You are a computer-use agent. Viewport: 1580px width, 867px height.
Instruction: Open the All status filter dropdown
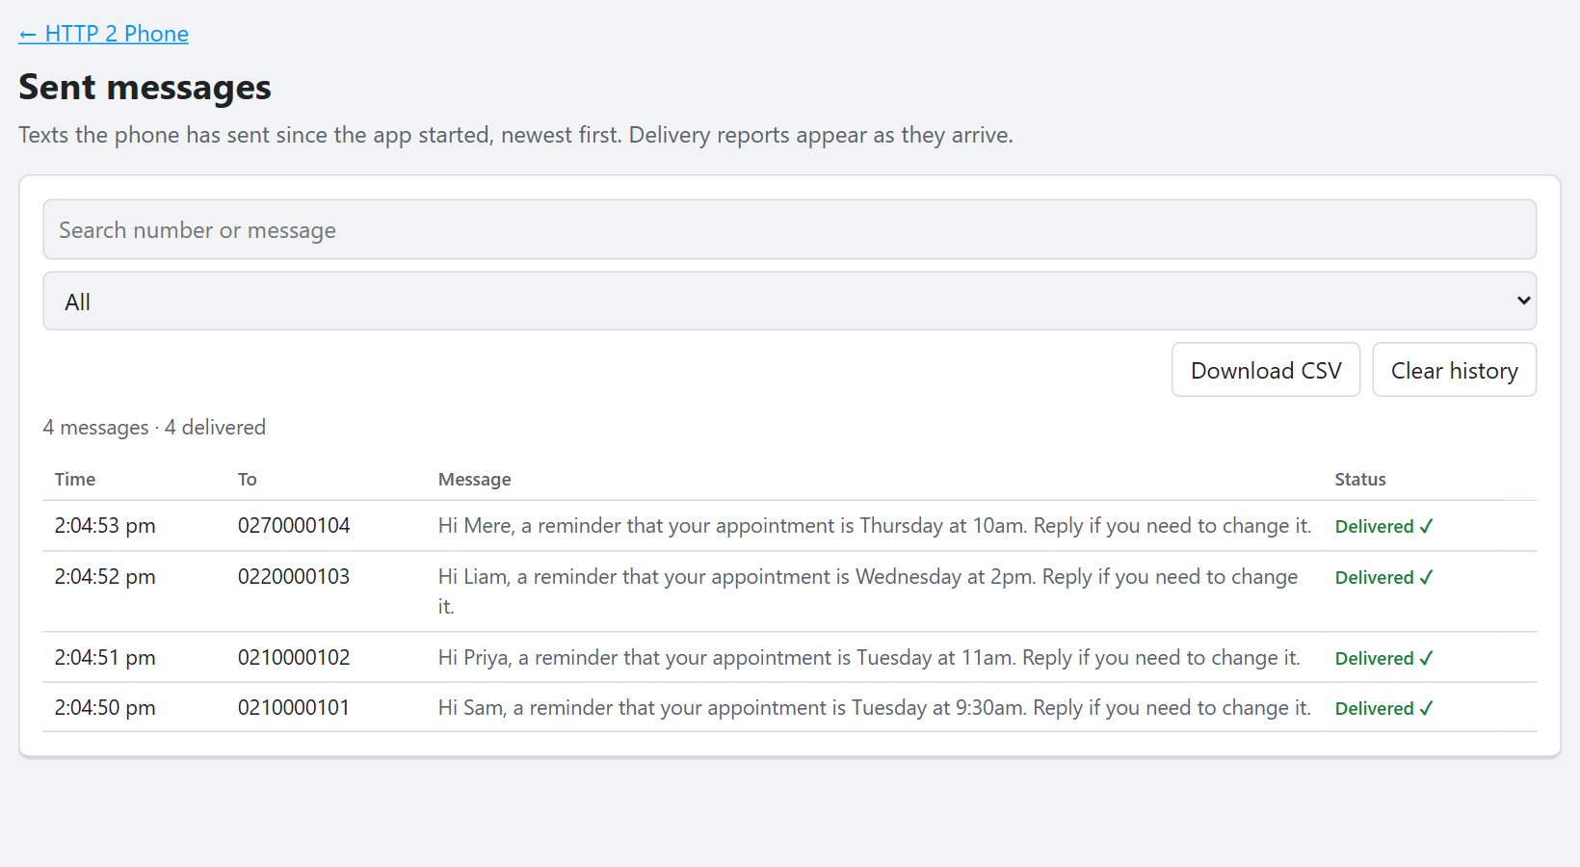coord(789,301)
